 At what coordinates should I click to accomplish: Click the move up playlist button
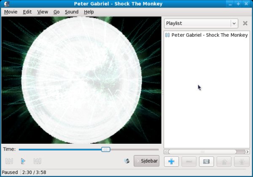click(x=224, y=161)
